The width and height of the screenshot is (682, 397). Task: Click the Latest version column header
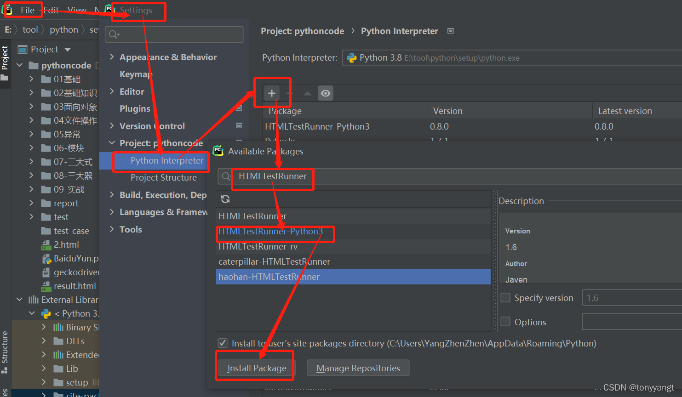[x=637, y=111]
